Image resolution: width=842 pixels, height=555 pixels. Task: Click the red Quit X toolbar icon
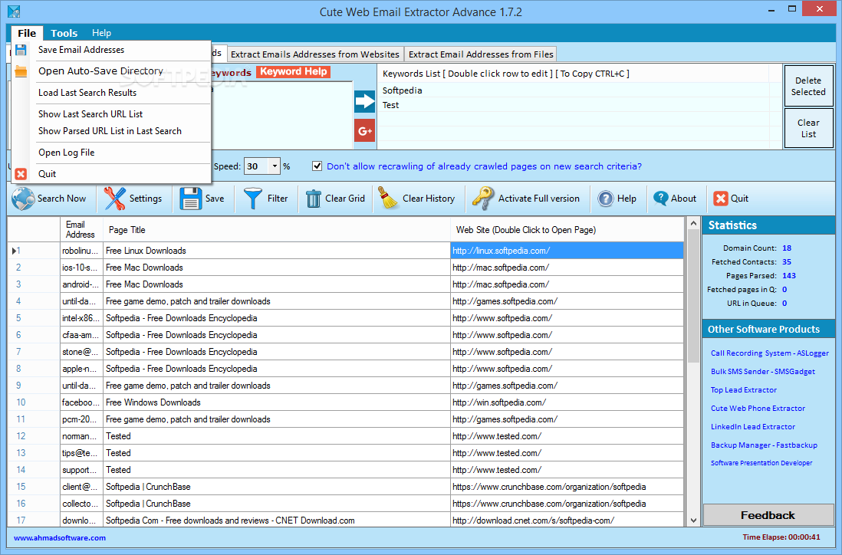point(720,199)
